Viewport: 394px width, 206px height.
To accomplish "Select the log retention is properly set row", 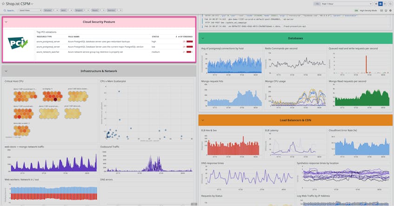I will 115,52.
